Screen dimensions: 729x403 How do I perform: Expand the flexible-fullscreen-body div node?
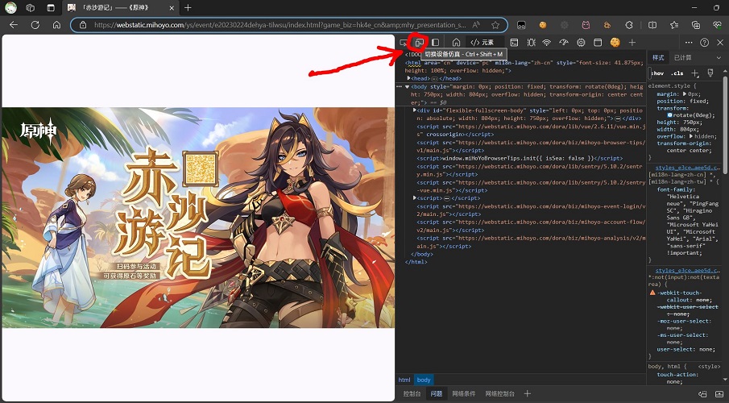coord(415,110)
